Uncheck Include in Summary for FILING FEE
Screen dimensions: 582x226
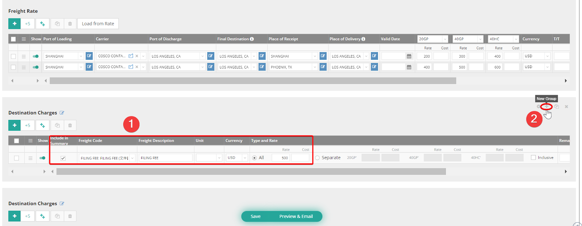point(63,158)
